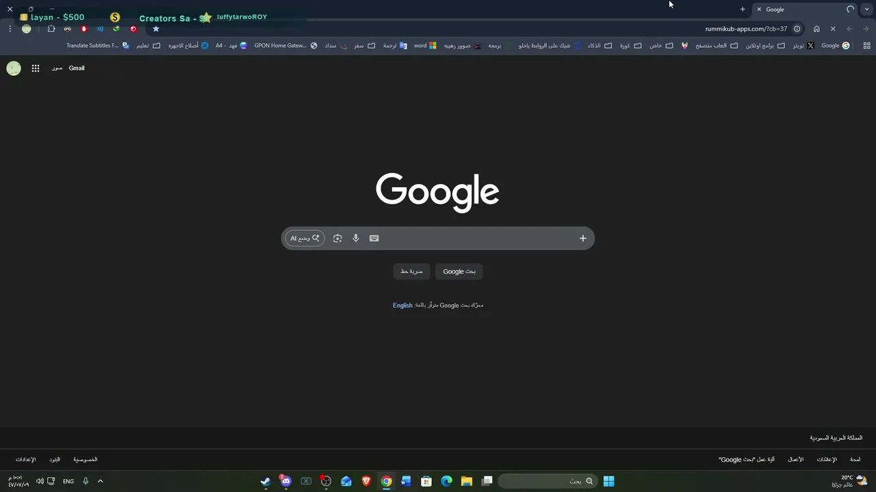The width and height of the screenshot is (876, 492).
Task: Select the Google browser tab
Action: tap(804, 10)
